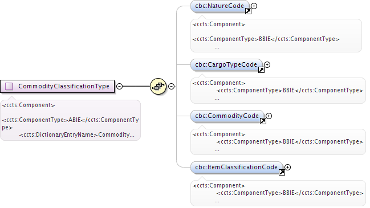Expand the cbc:ItemClassificationCode plus button
370x208 pixels.
click(288, 167)
